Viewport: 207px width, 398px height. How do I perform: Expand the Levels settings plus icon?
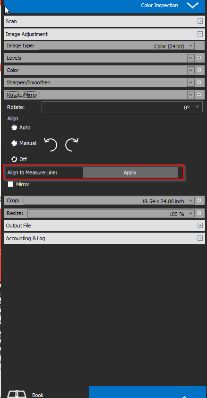(199, 58)
